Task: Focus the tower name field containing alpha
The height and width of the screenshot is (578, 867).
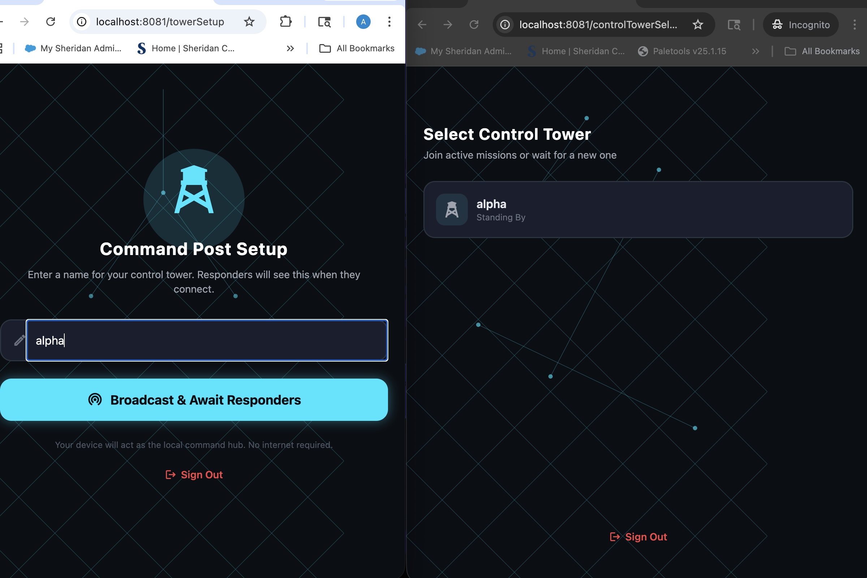Action: 206,340
